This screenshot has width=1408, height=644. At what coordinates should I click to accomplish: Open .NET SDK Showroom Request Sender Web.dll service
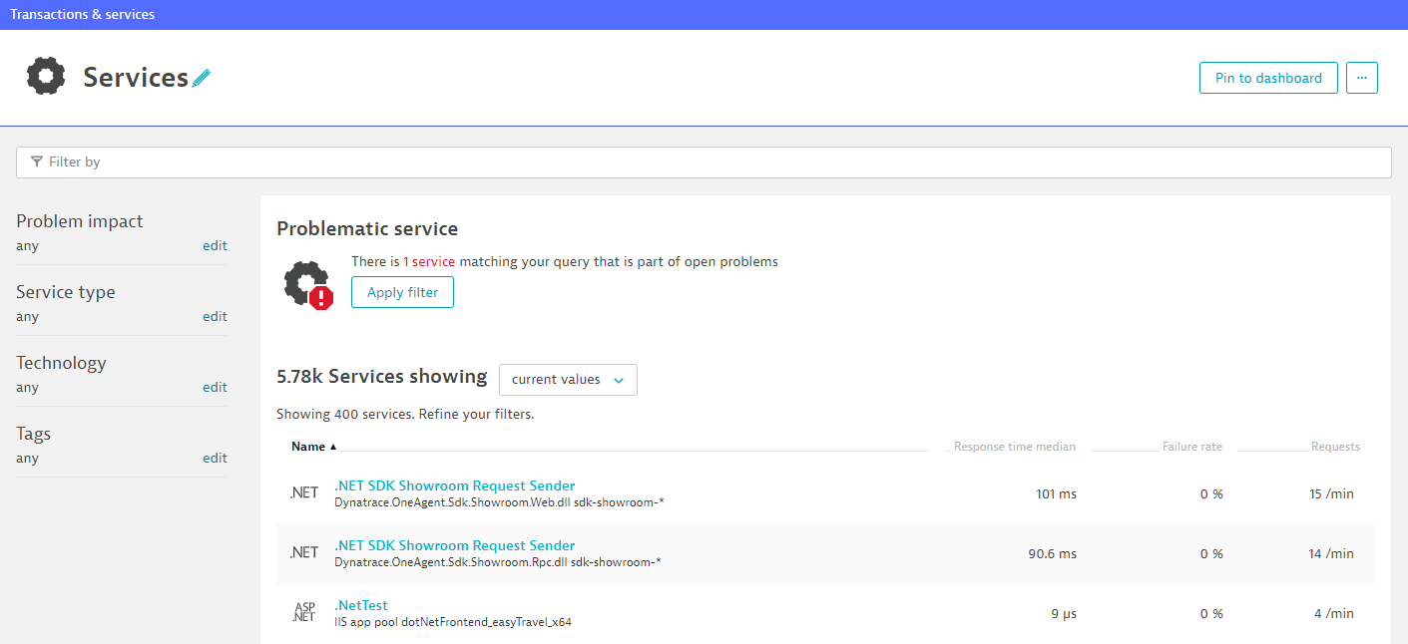tap(455, 486)
